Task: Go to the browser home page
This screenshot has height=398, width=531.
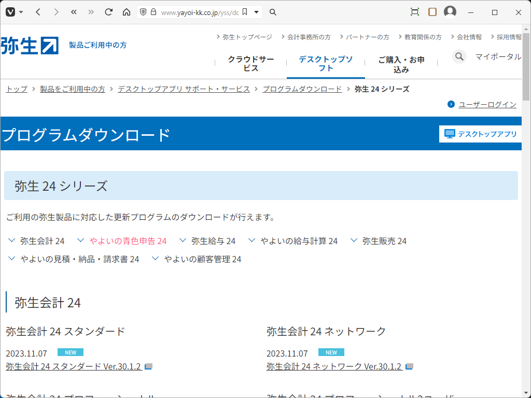Action: (127, 12)
